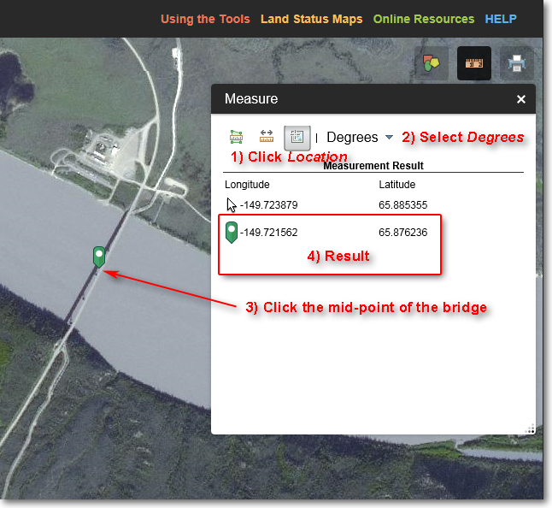Select the Location measurement tool
This screenshot has width=552, height=508.
(297, 137)
